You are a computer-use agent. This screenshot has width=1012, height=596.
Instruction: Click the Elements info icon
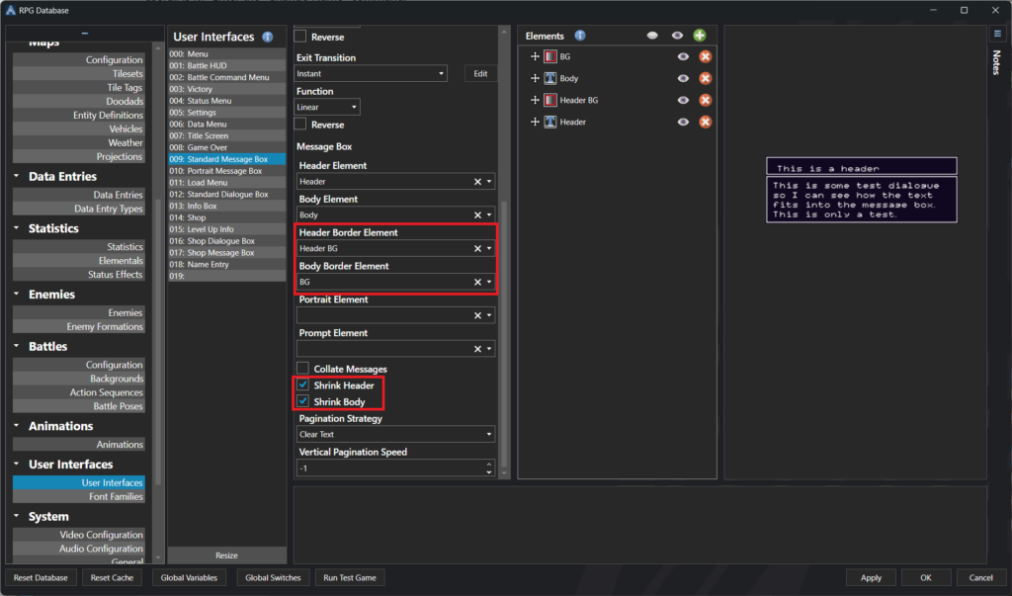pyautogui.click(x=580, y=36)
